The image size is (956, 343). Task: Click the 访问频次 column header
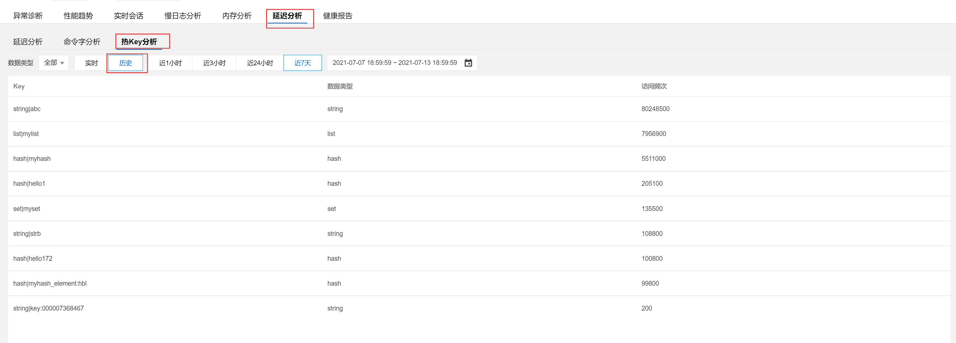click(x=653, y=86)
